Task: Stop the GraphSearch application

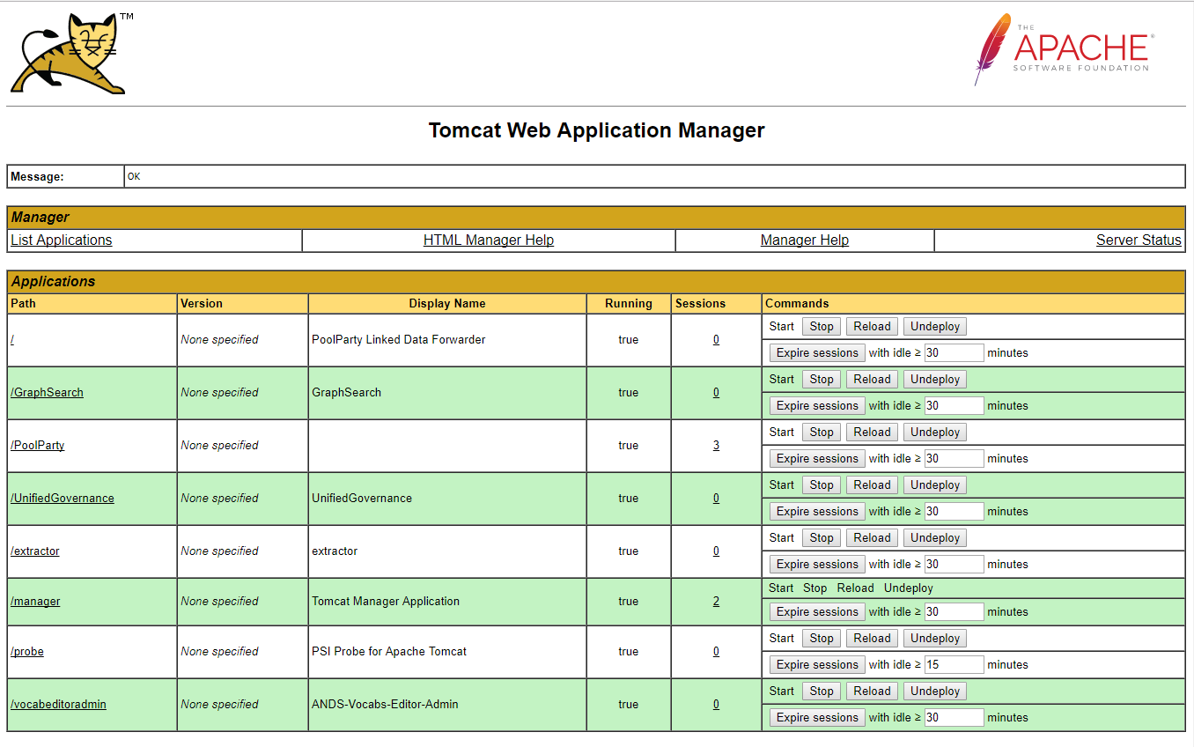Action: point(822,379)
